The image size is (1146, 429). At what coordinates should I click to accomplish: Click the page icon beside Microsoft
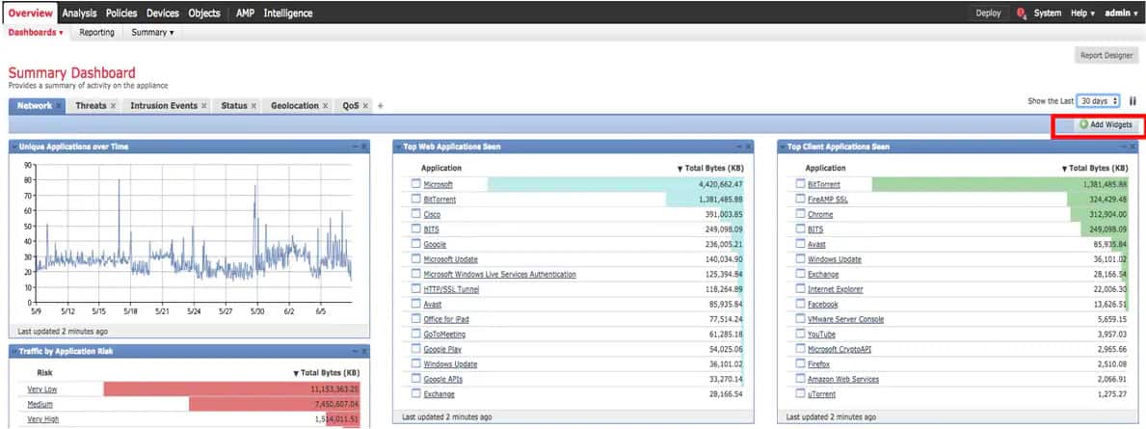point(415,184)
